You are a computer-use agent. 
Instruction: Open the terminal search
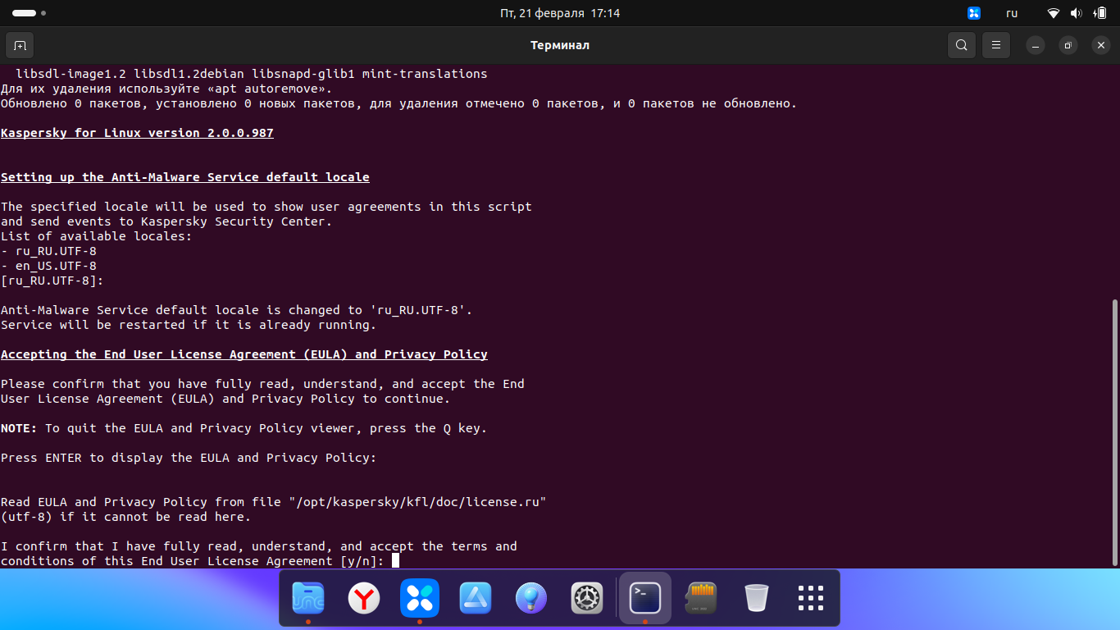962,45
